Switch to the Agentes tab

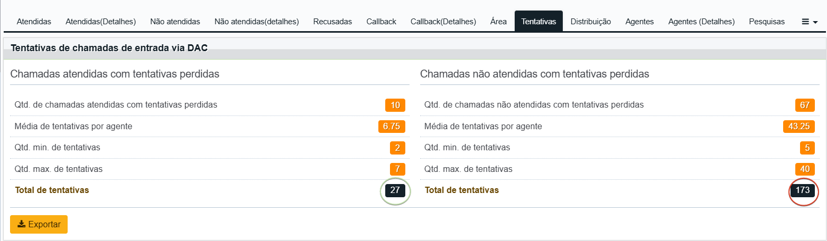[639, 22]
